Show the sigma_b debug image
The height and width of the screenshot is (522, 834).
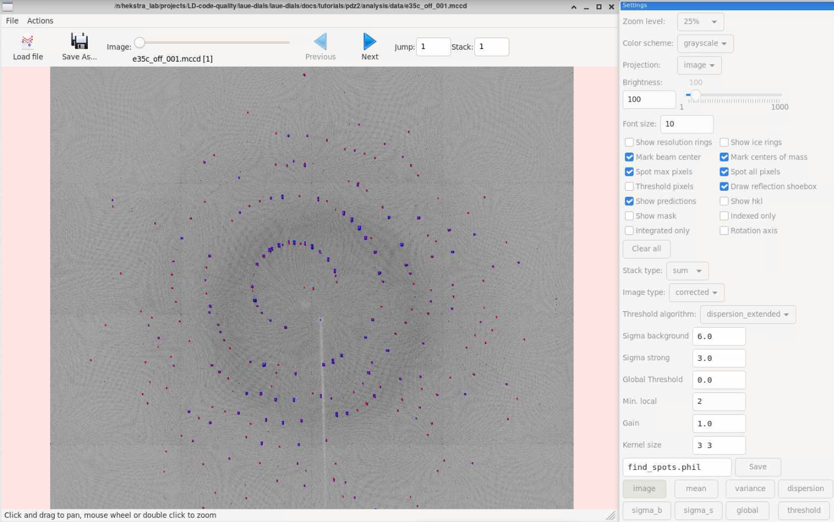click(647, 510)
